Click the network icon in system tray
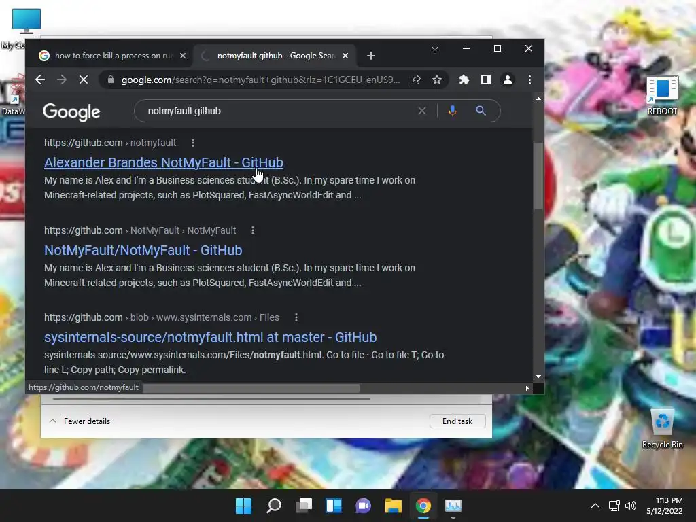This screenshot has width=696, height=522. pyautogui.click(x=614, y=506)
